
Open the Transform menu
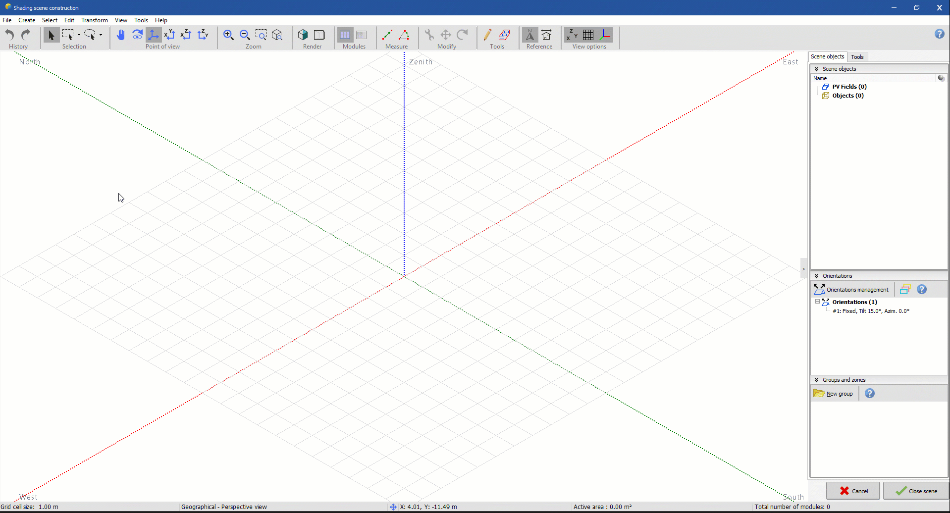(95, 20)
